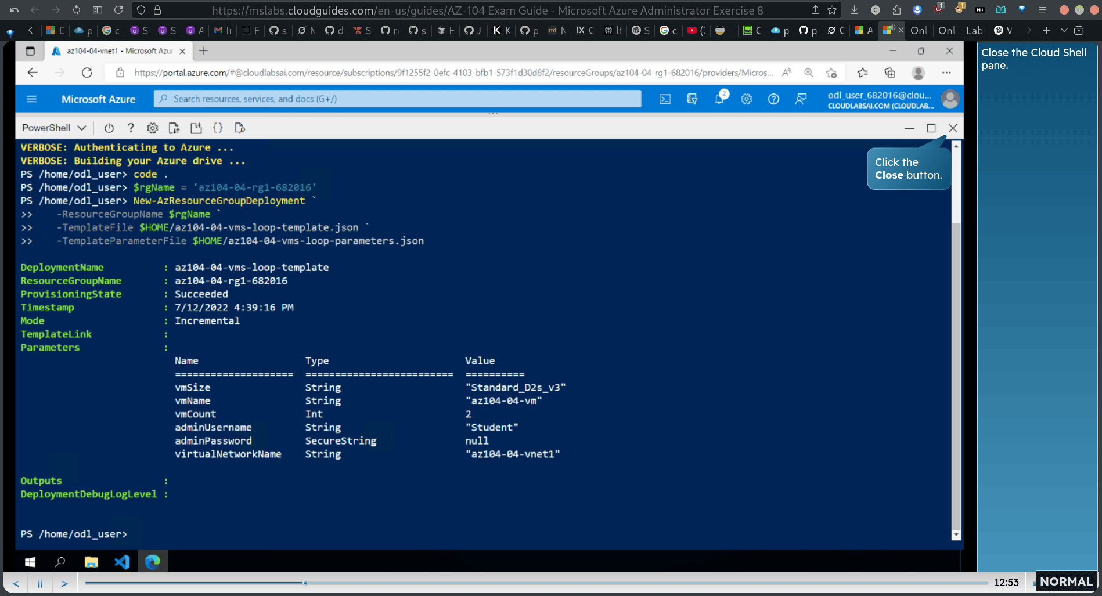
Task: Click the Cloud Shell terminal scrollbar up arrow
Action: pyautogui.click(x=956, y=146)
